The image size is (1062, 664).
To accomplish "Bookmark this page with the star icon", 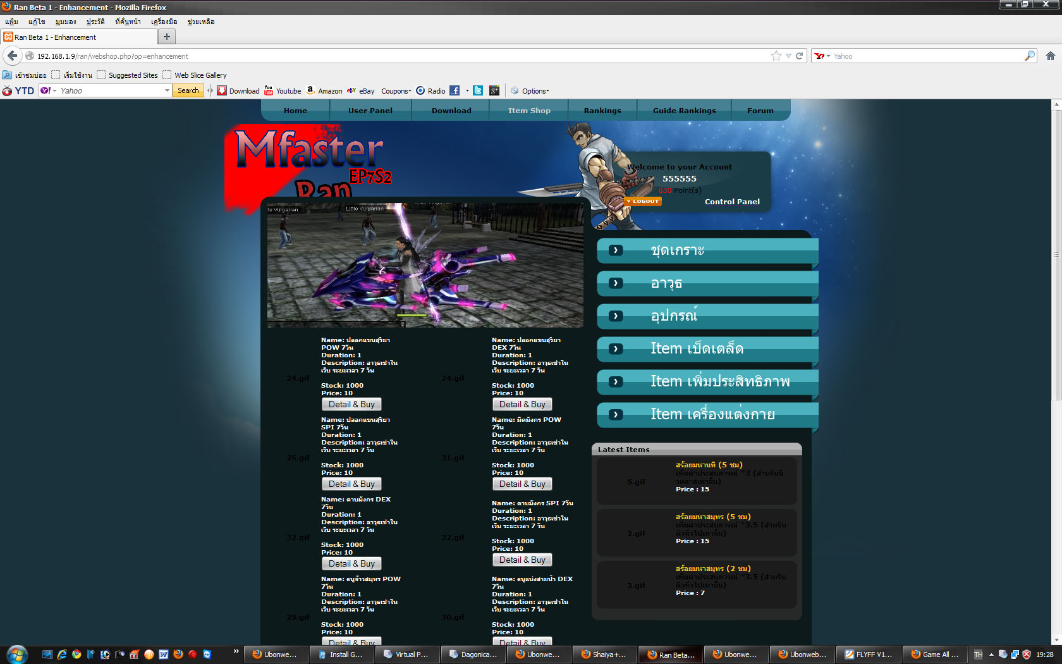I will 776,56.
